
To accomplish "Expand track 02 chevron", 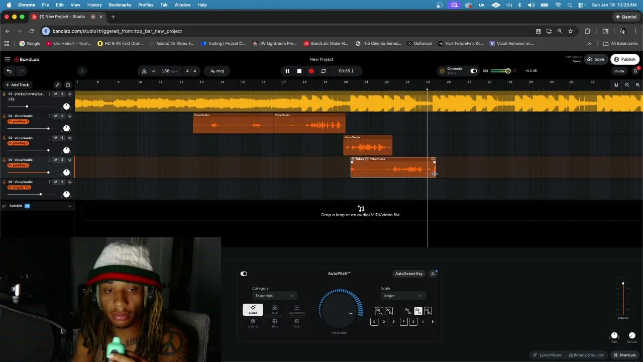I will [x=70, y=116].
